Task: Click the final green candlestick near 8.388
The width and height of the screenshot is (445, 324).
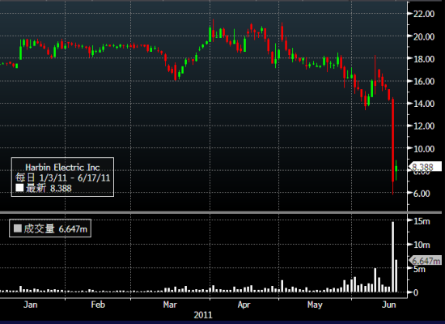Action: tap(396, 170)
